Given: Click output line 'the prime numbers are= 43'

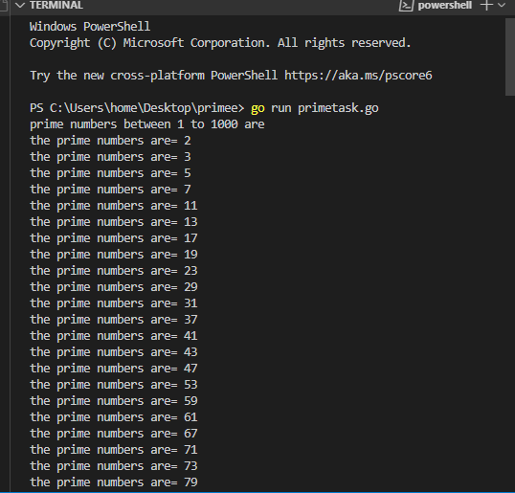Looking at the screenshot, I should point(114,352).
